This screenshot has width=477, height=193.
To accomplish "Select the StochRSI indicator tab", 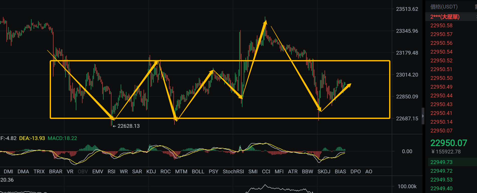I will (x=233, y=171).
